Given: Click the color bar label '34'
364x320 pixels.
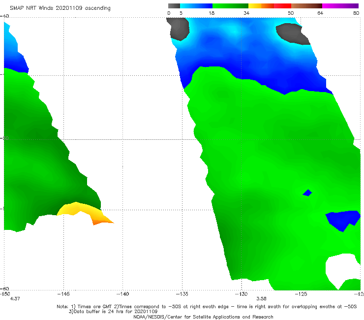Looking at the screenshot, I should pyautogui.click(x=246, y=13).
